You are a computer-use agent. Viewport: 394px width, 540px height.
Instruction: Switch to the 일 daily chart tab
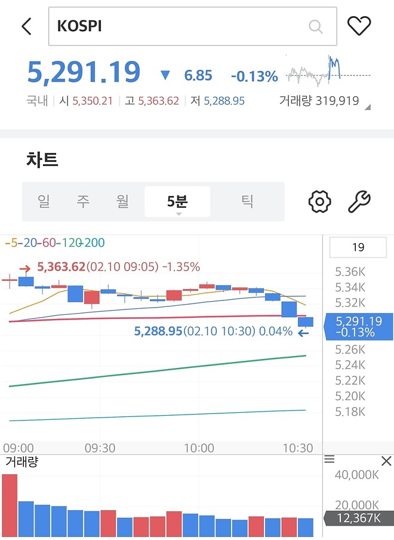point(43,201)
